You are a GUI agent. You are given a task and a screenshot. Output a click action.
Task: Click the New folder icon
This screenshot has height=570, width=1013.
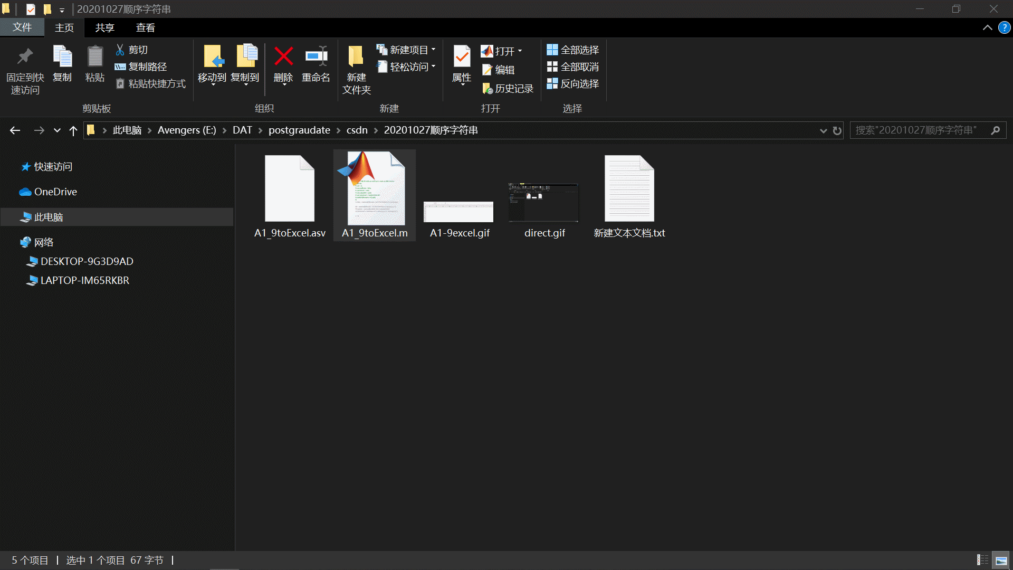point(356,56)
